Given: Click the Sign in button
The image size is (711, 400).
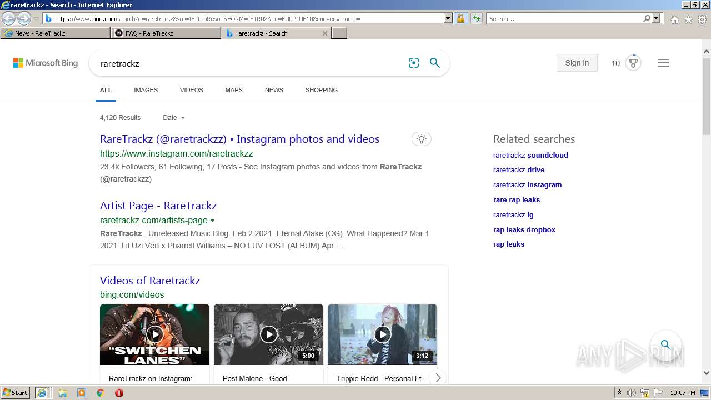Looking at the screenshot, I should click(x=577, y=63).
